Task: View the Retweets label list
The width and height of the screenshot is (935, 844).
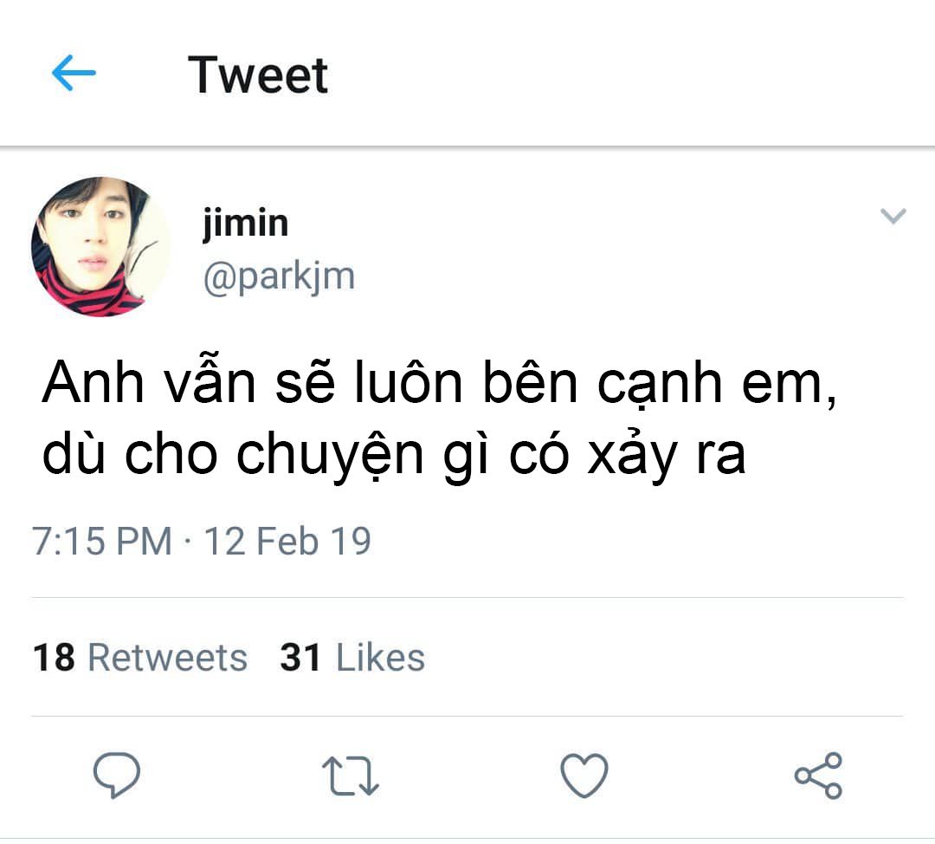Action: pyautogui.click(x=167, y=658)
